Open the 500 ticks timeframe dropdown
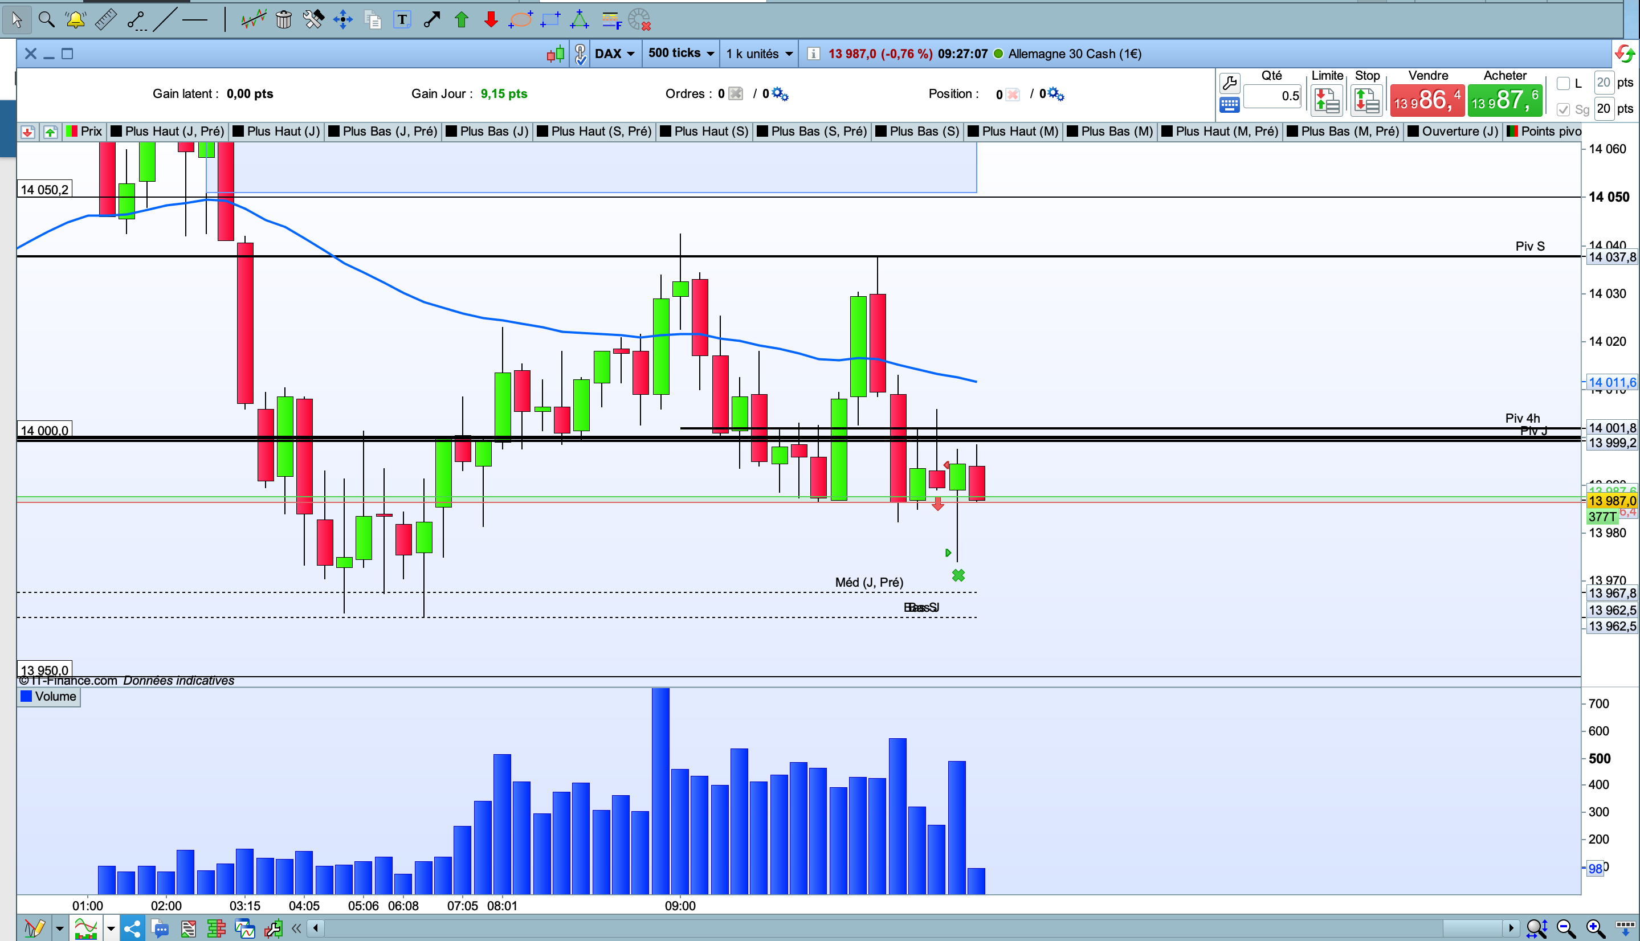Viewport: 1640px width, 941px height. click(x=681, y=54)
